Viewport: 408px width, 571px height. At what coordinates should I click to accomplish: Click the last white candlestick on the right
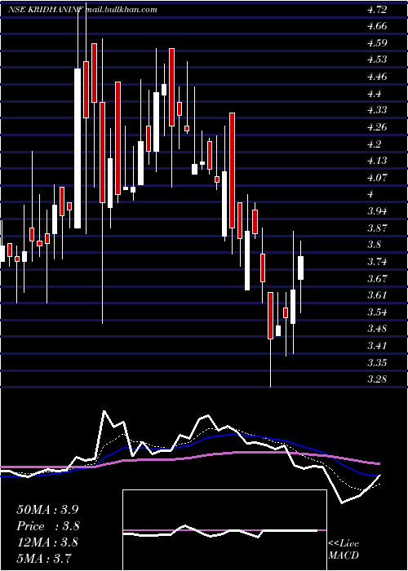[301, 268]
